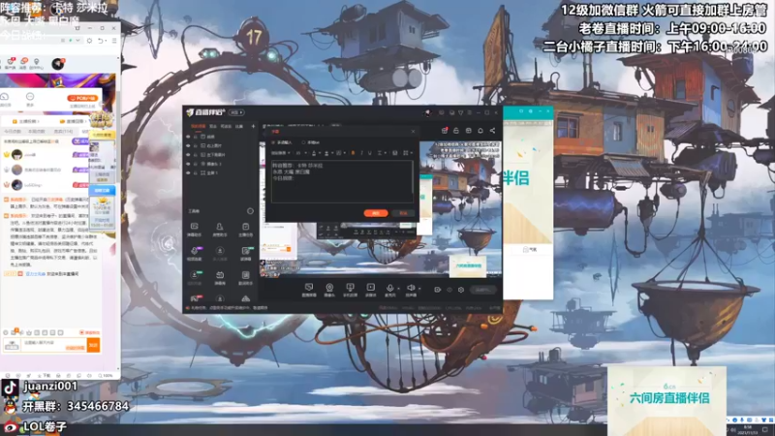Toggle italic text formatting

point(361,153)
